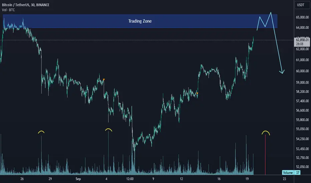Click the yellow arc above the Sep 4 volume spike
Viewport: 311px width, 183px height.
108,130
